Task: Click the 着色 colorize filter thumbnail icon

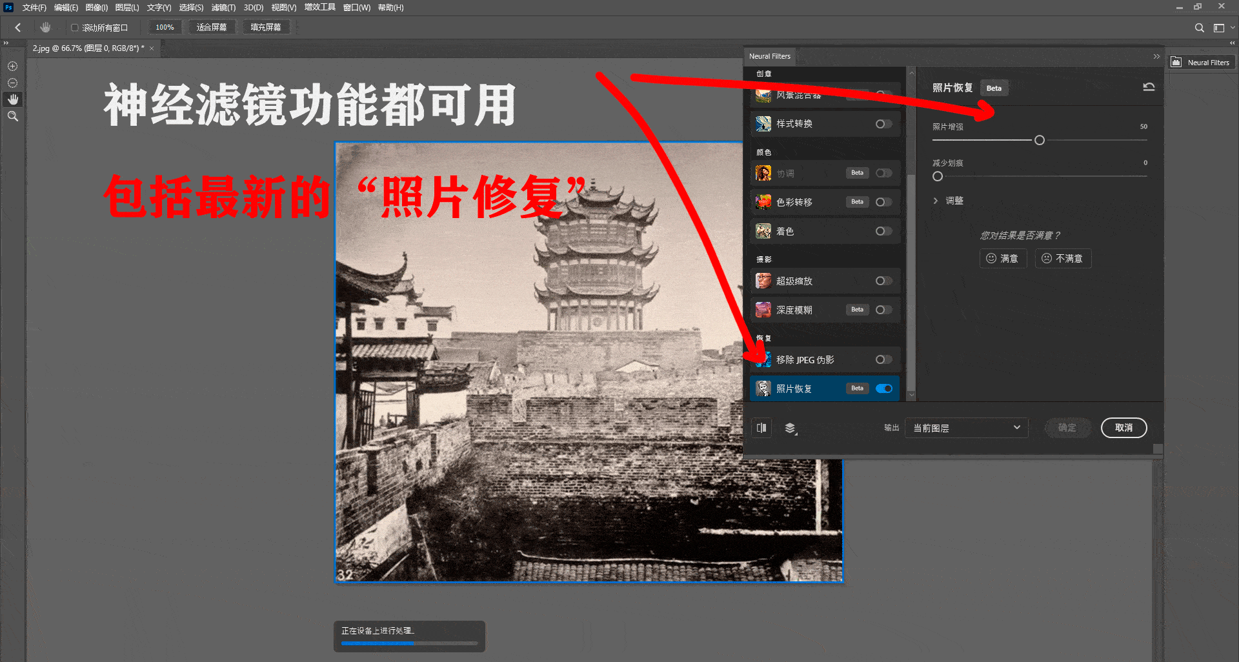Action: [763, 230]
